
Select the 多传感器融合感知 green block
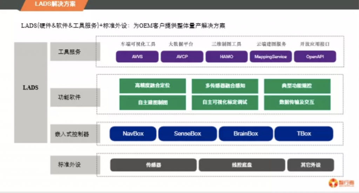point(225,86)
